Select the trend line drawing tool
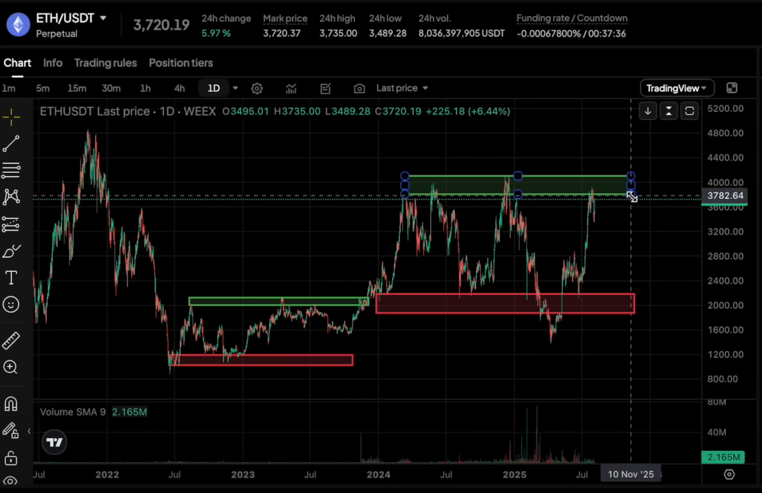 [11, 143]
